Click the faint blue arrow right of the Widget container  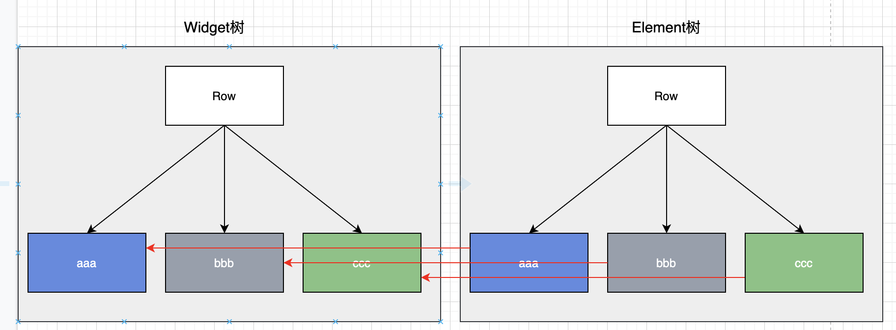point(461,184)
